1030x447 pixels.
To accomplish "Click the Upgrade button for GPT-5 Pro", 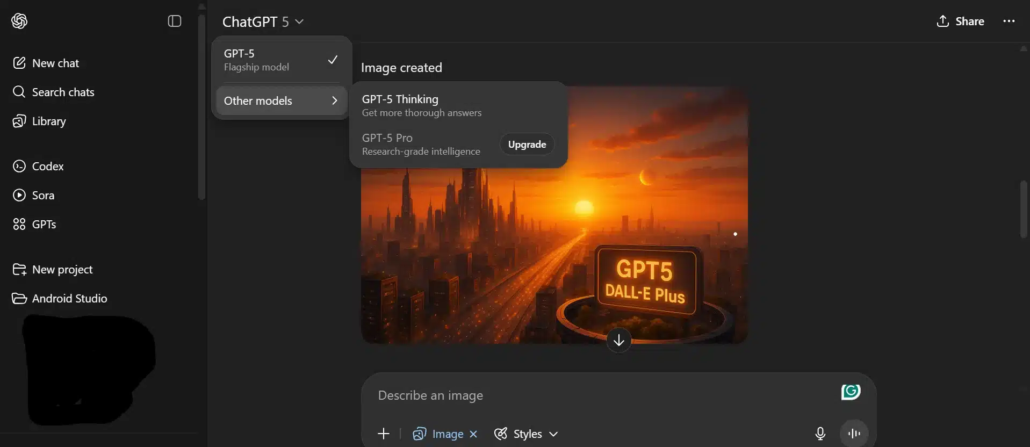I will (527, 144).
